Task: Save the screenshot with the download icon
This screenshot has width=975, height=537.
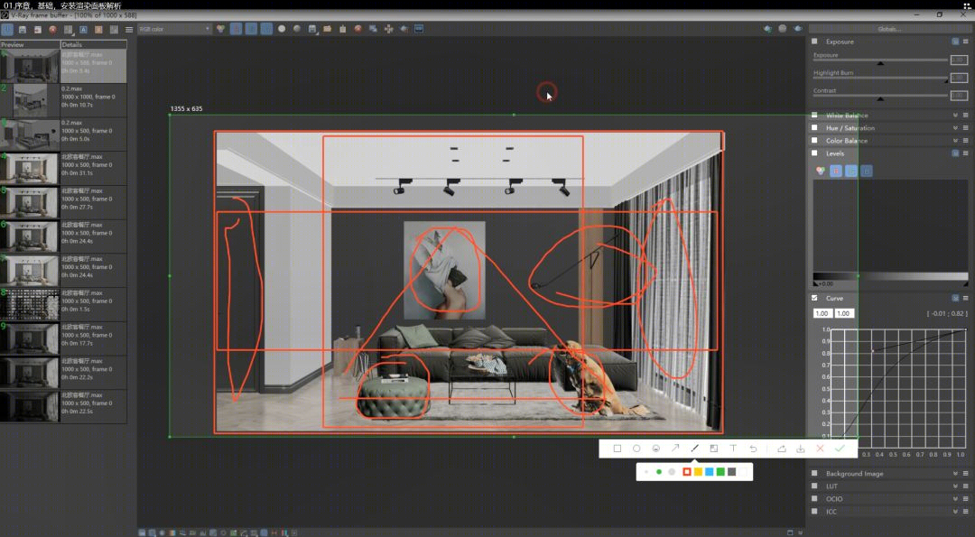Action: tap(800, 449)
